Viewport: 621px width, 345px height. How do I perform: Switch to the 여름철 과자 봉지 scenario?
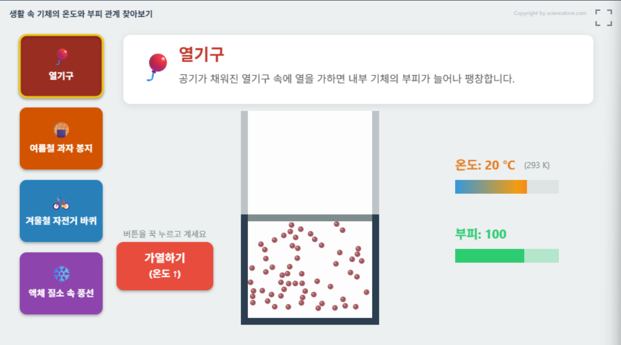61,138
